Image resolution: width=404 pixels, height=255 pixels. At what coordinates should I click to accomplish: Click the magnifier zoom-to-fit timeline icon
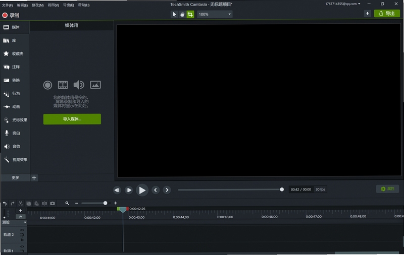[67, 203]
